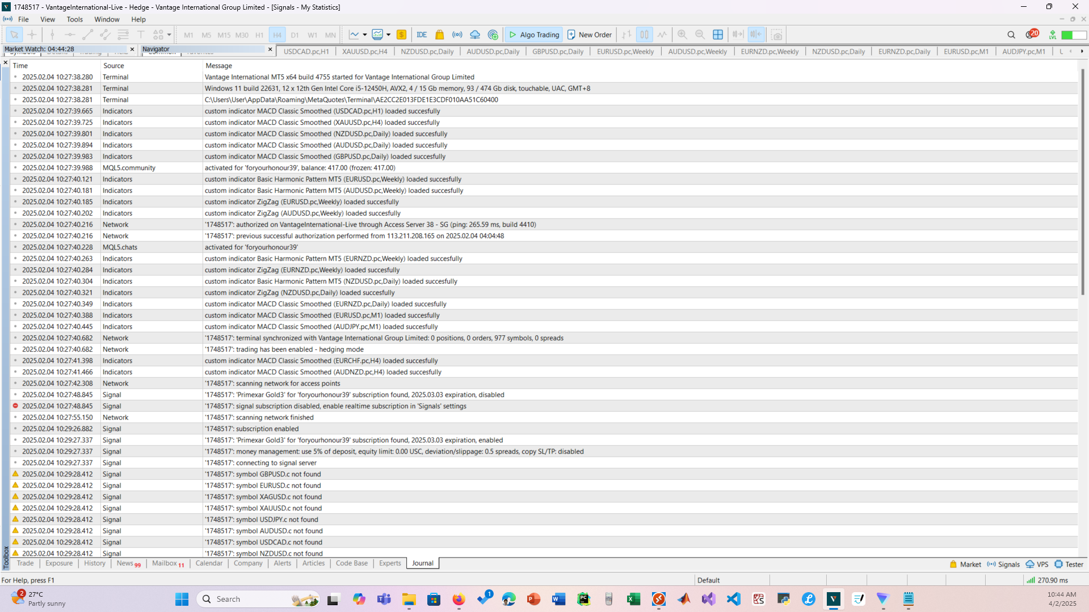Open the Help menu
Viewport: 1089px width, 612px height.
tap(138, 19)
